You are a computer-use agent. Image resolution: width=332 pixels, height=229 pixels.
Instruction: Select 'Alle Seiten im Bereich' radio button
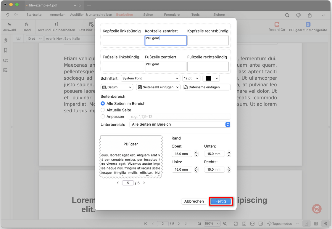103,104
